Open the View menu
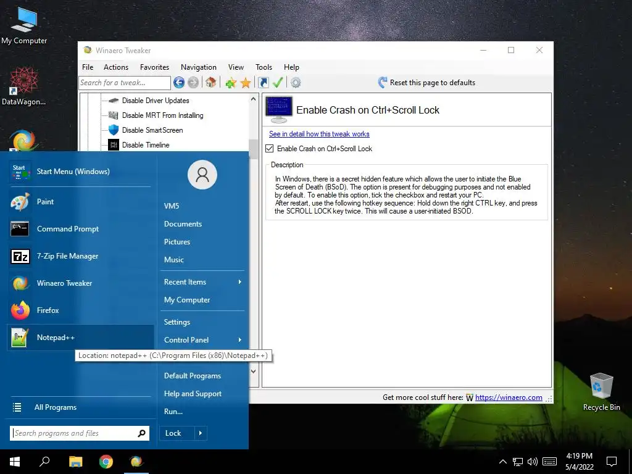The height and width of the screenshot is (474, 632). [236, 67]
